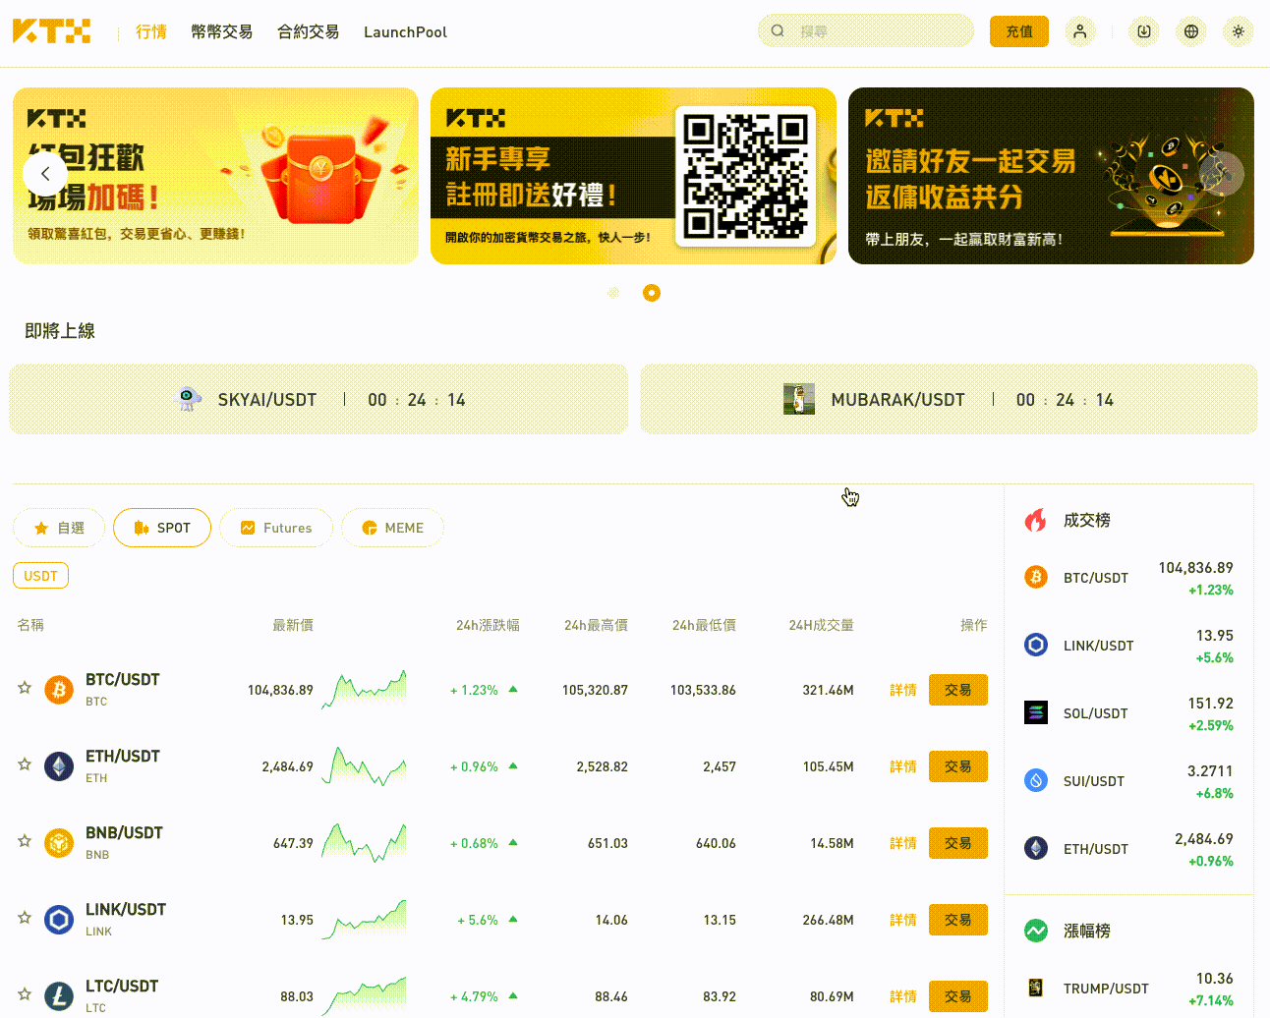
Task: Open the language globe icon
Action: coord(1191,31)
